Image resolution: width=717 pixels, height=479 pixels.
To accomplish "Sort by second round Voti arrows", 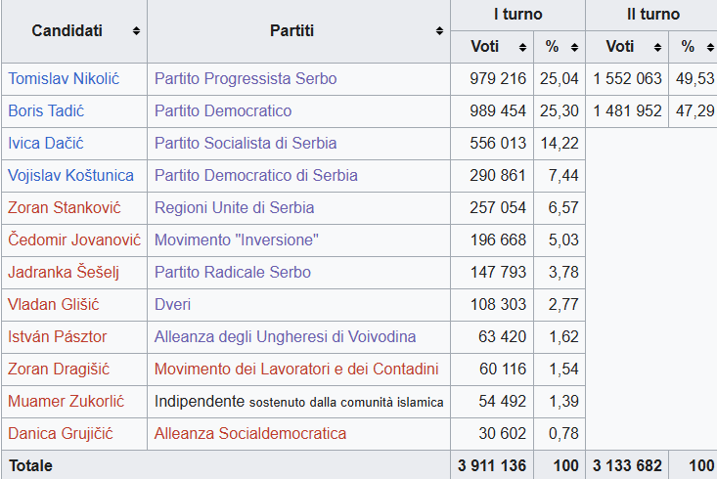I will (658, 47).
